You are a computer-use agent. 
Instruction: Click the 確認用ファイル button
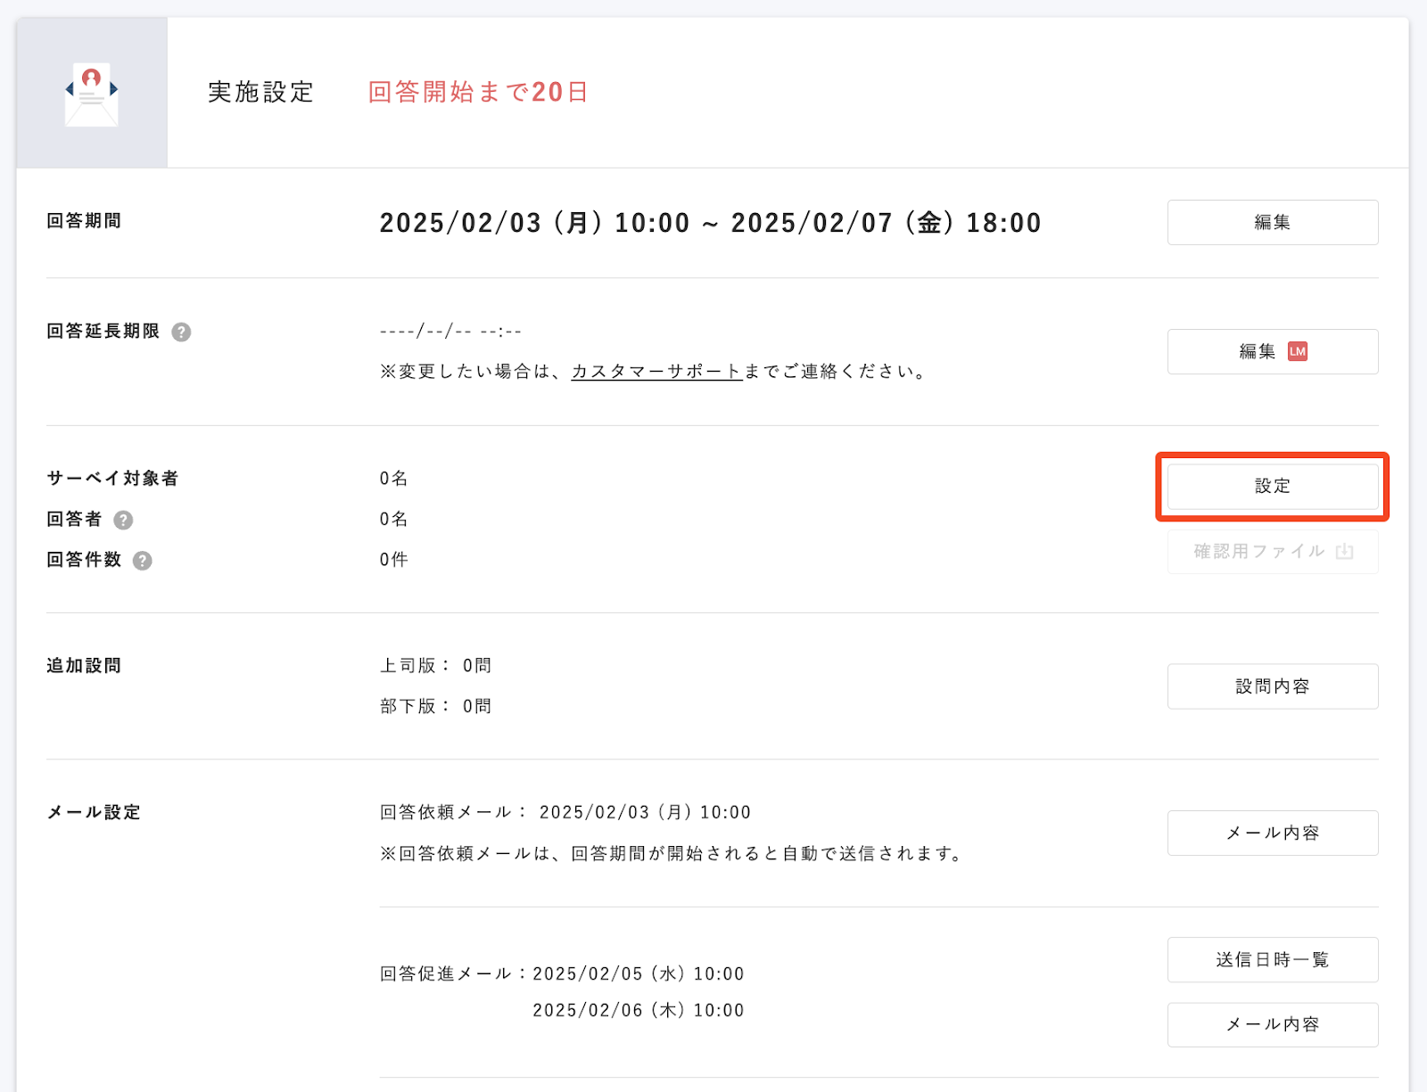tap(1273, 552)
